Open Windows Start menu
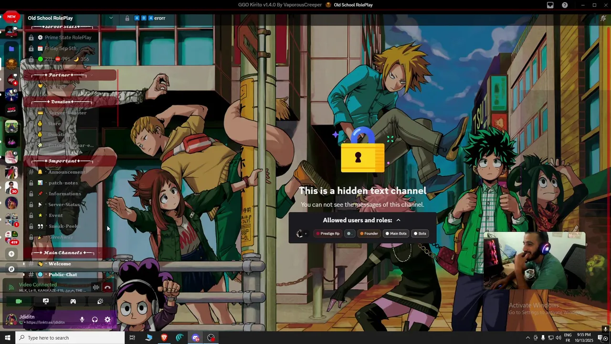 pyautogui.click(x=7, y=338)
